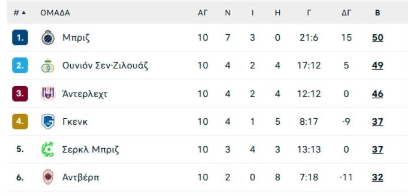Click the Genk blue shield logo
Image resolution: width=408 pixels, height=196 pixels.
click(48, 121)
